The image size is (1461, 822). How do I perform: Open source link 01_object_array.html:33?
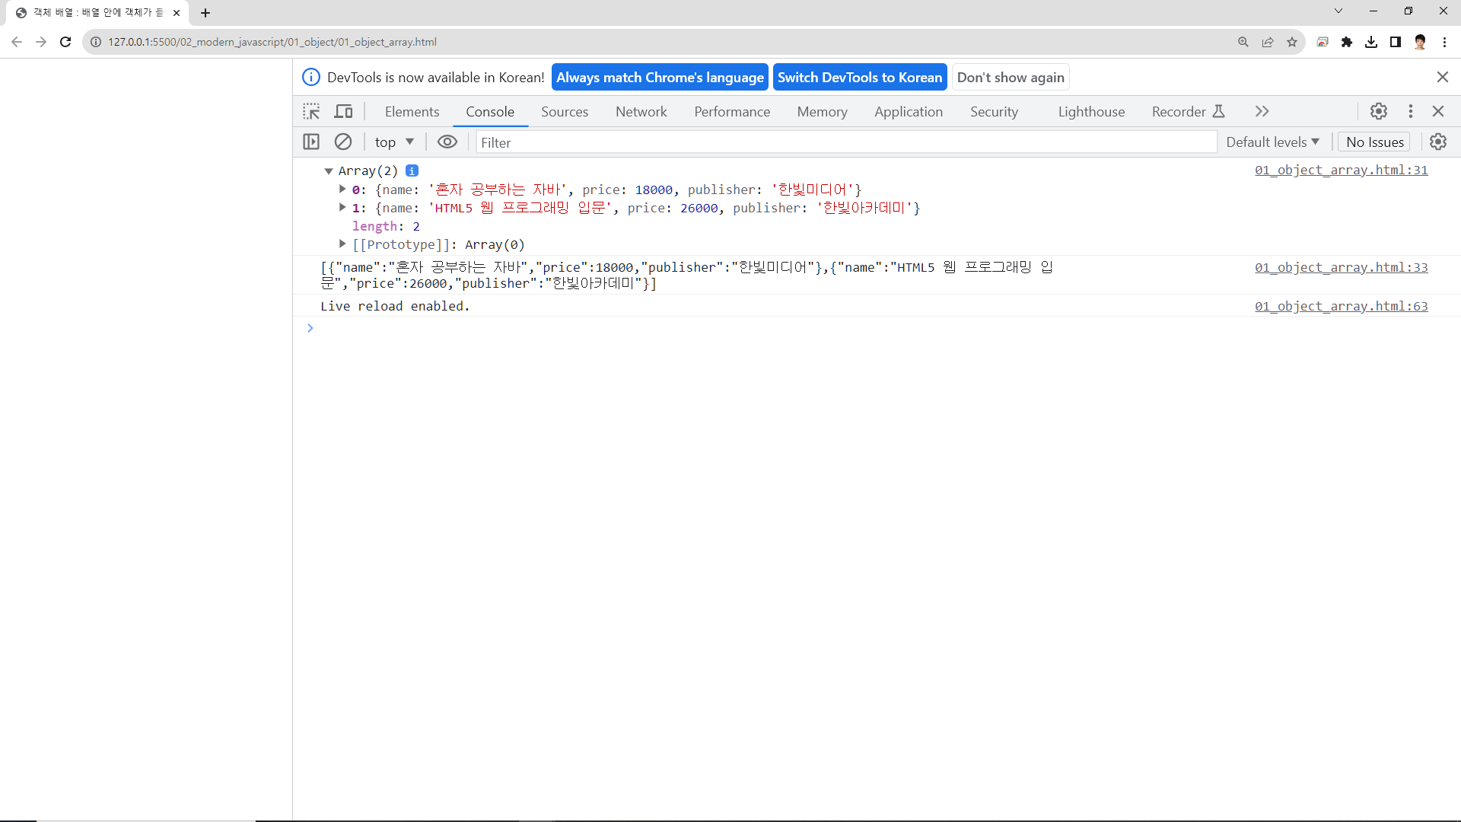(1341, 268)
